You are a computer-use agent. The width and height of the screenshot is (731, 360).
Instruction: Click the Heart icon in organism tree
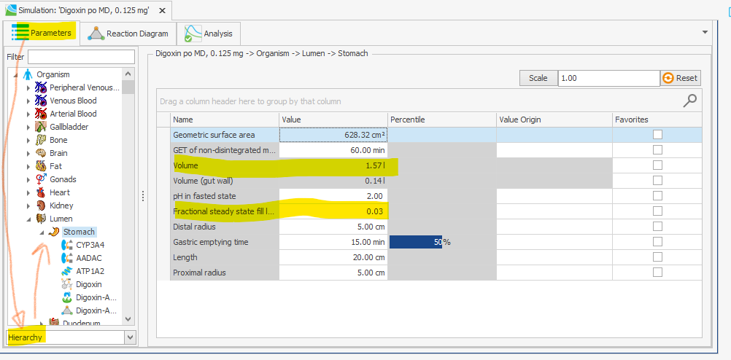[42, 192]
